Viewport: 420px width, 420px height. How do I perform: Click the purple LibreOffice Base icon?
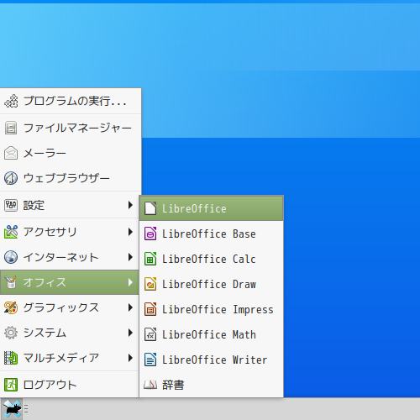[150, 234]
